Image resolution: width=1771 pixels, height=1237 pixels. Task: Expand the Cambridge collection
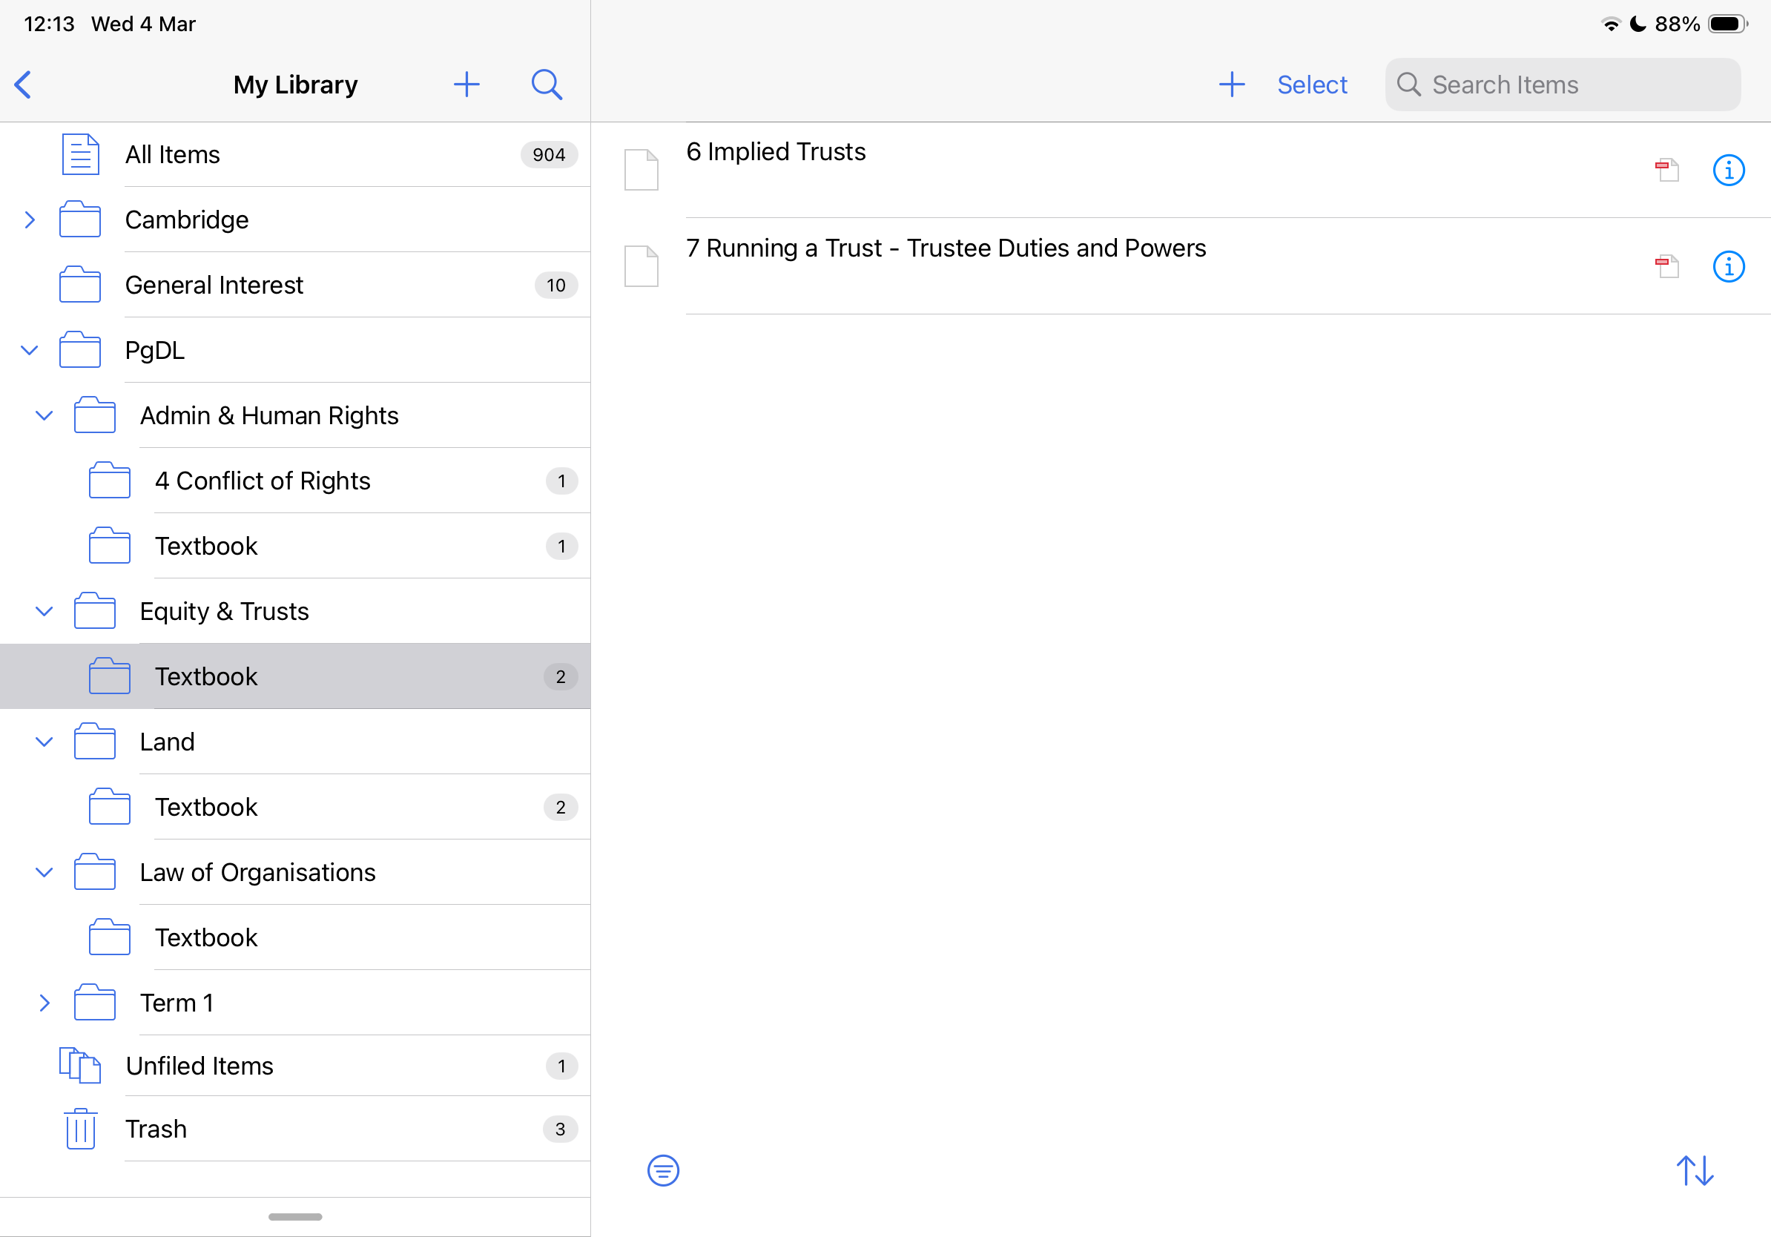30,220
